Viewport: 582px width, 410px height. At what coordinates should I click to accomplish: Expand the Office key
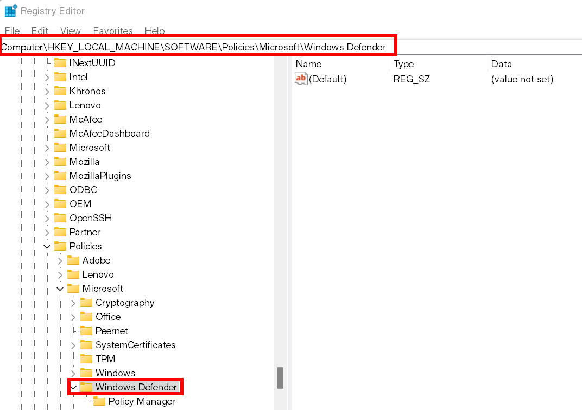pyautogui.click(x=73, y=316)
